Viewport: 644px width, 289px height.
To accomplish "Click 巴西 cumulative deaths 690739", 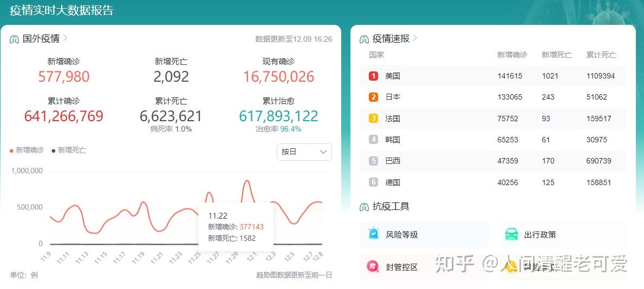I will coord(599,161).
